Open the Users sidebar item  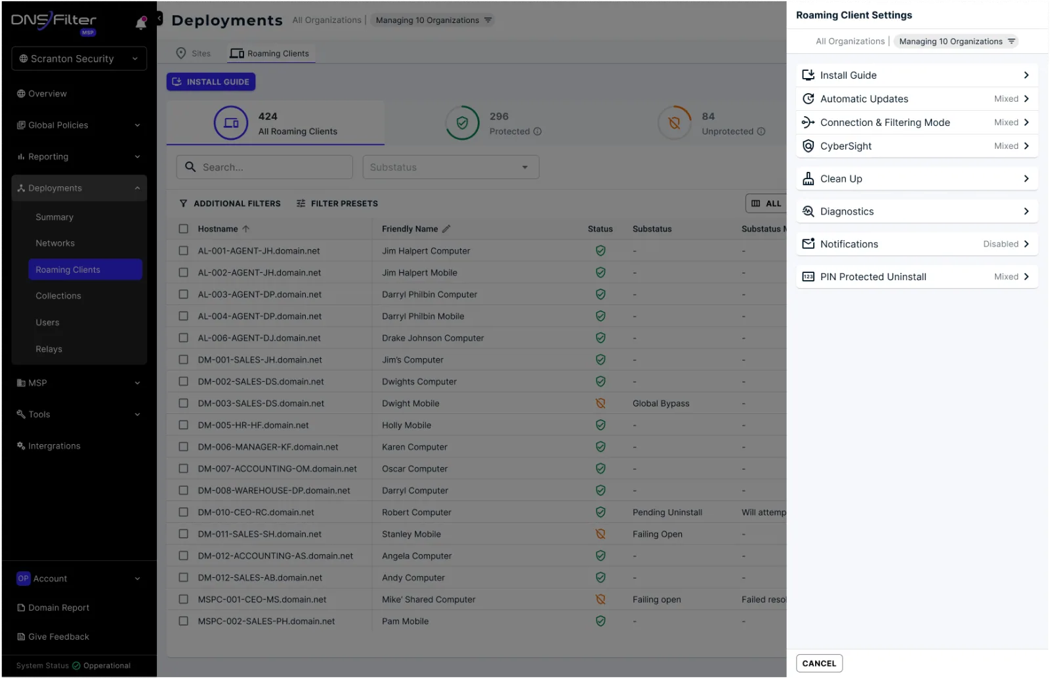47,323
